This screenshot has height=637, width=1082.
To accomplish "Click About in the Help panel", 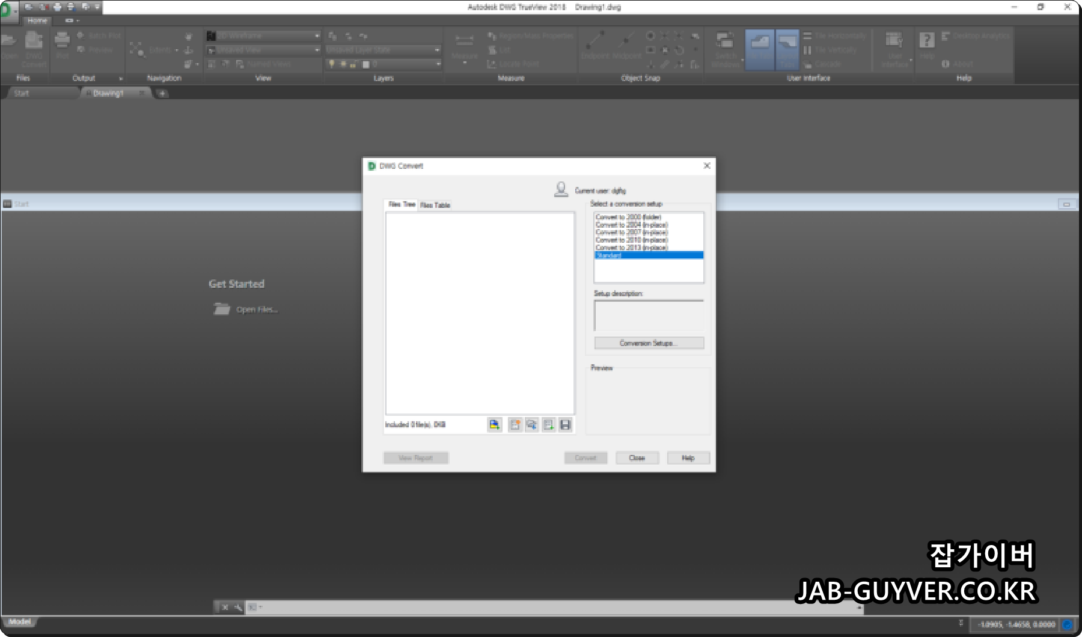I will point(958,64).
